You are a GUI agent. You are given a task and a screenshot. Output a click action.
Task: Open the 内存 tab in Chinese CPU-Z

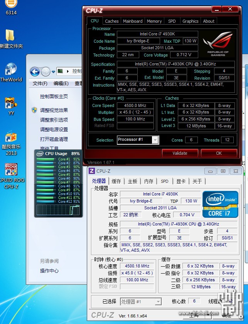click(x=148, y=181)
